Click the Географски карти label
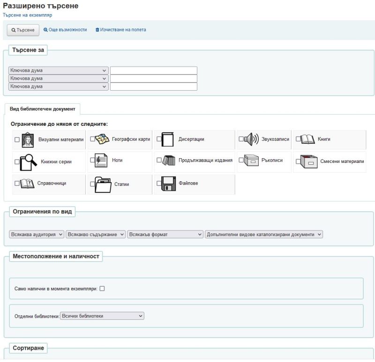 coord(131,139)
